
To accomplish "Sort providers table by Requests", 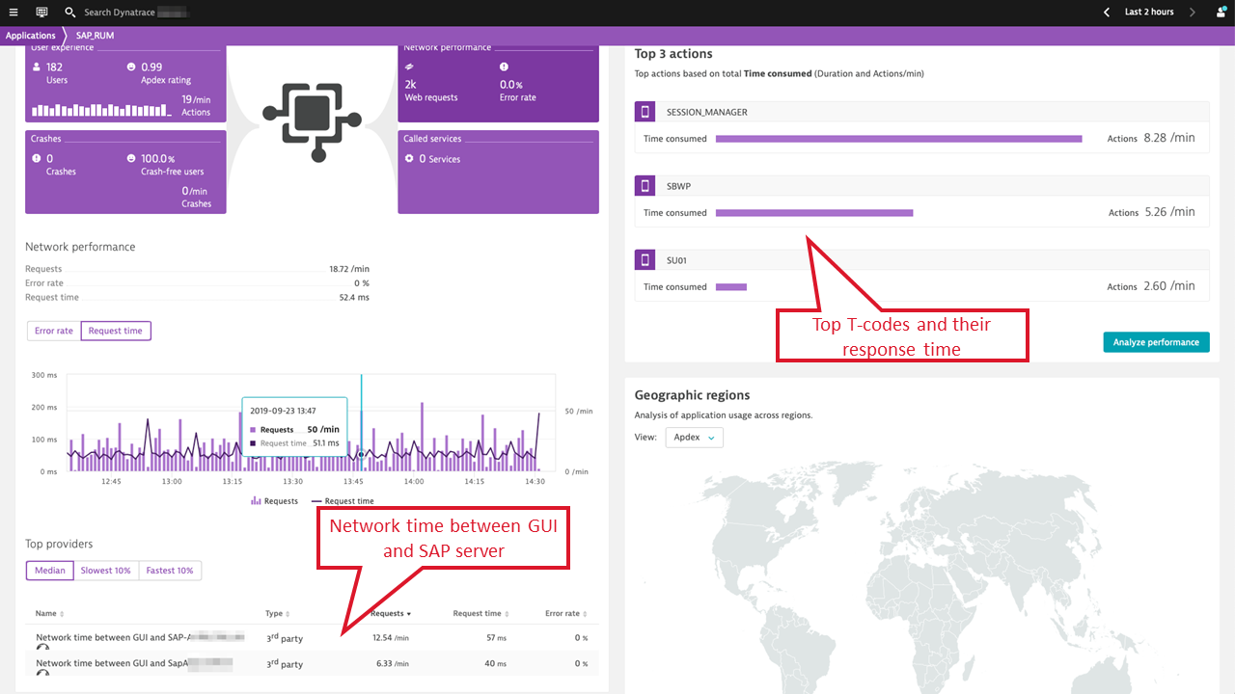I will (x=391, y=613).
